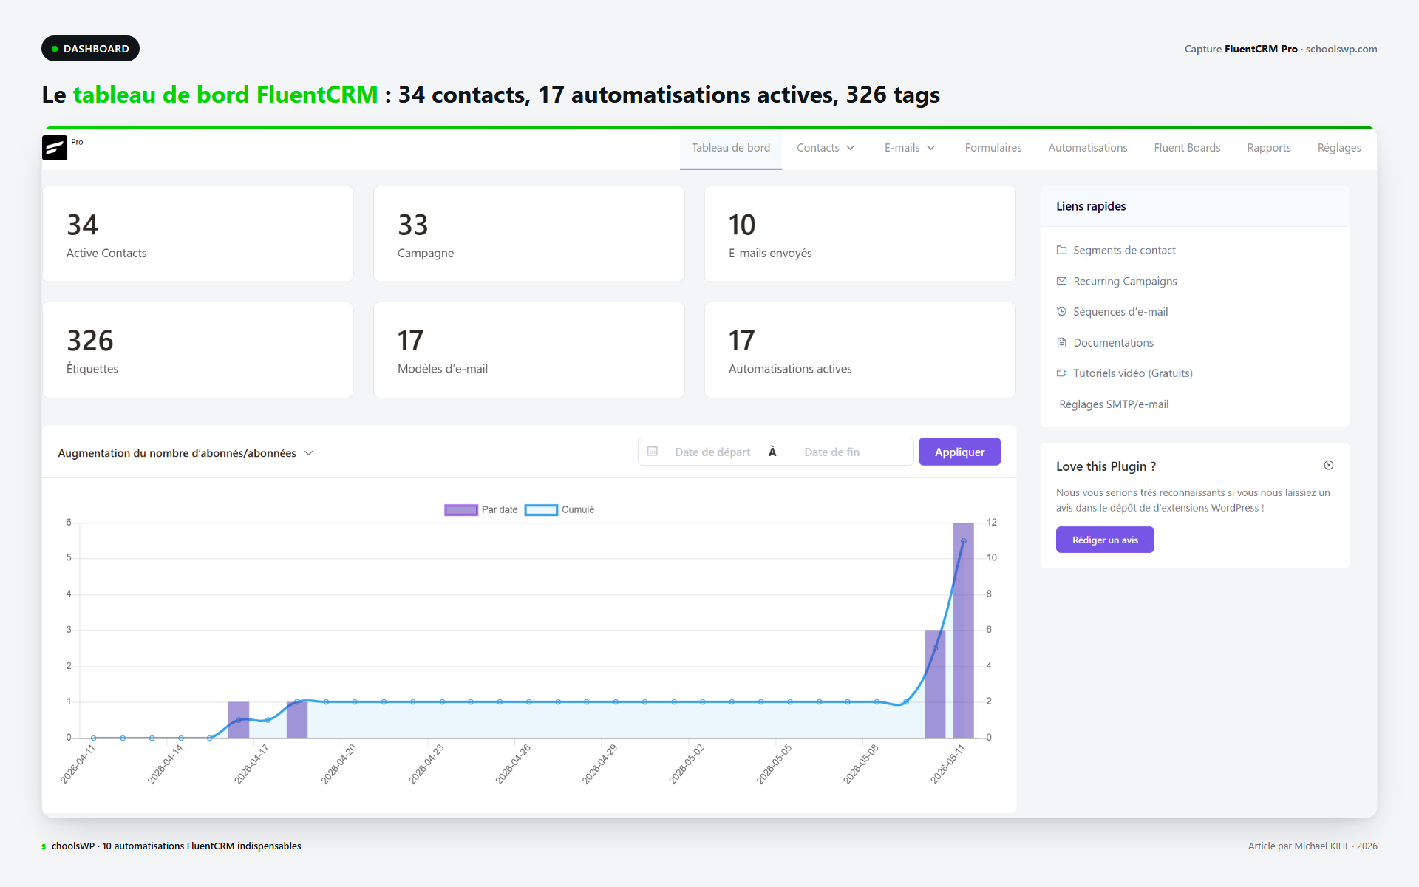Click the Date de fin field
Image resolution: width=1419 pixels, height=887 pixels.
(x=832, y=452)
